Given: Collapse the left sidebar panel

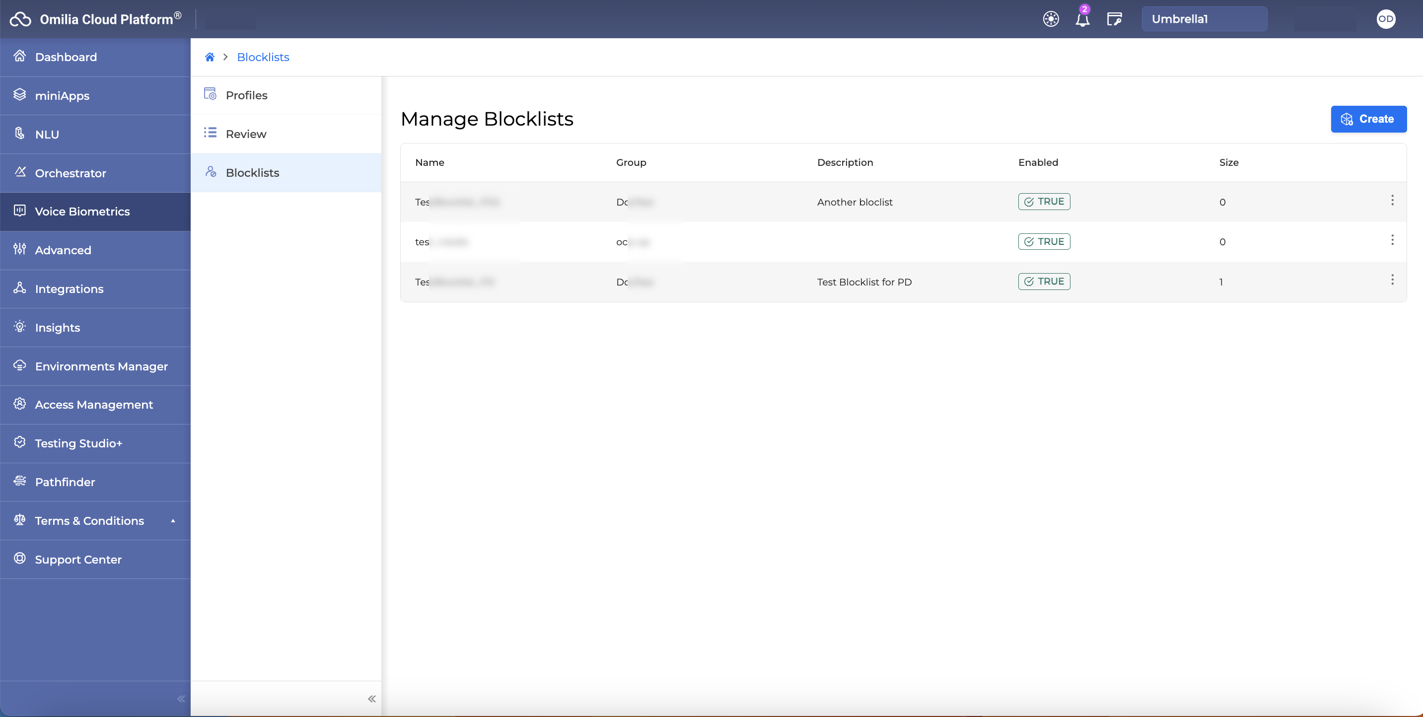Looking at the screenshot, I should pos(180,698).
